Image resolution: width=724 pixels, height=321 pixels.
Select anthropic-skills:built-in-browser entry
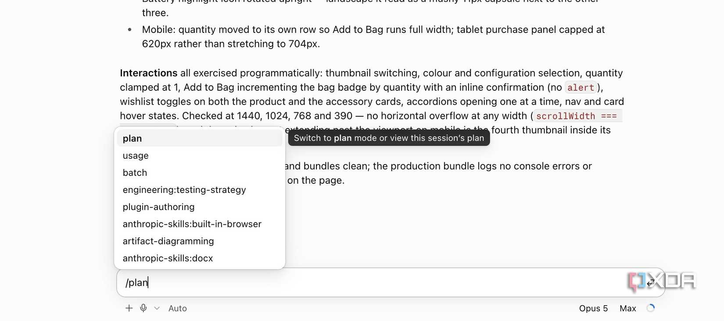[x=200, y=224]
